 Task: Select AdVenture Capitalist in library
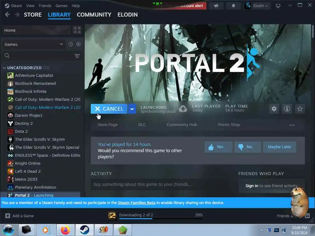coord(34,76)
